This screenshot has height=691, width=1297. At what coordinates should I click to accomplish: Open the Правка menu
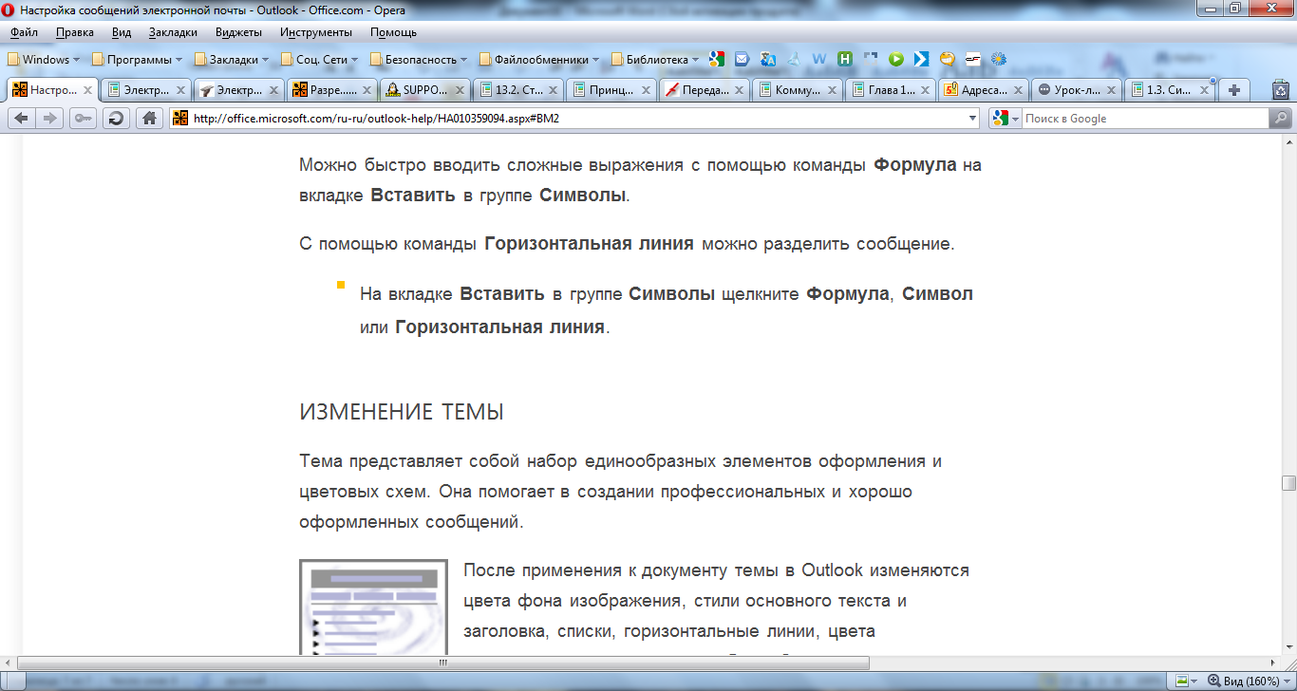[75, 32]
